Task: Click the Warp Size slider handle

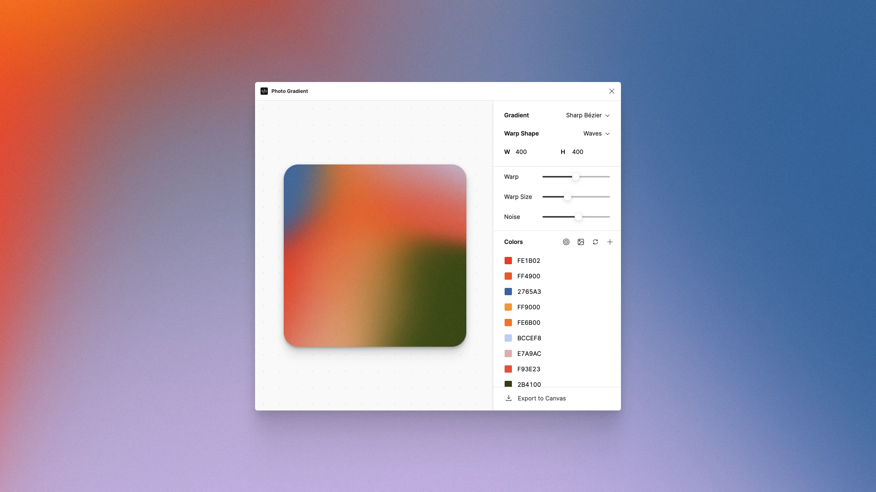Action: click(x=567, y=197)
